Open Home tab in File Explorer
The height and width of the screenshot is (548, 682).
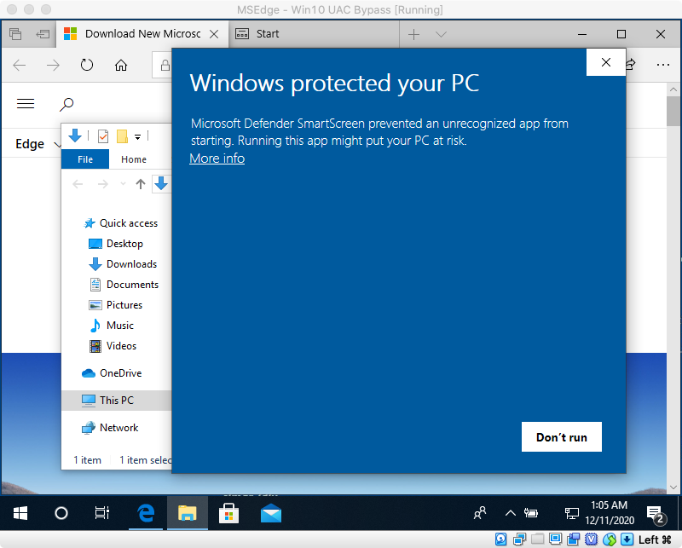coord(134,159)
